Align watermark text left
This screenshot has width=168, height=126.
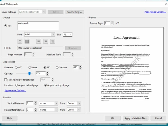coord(39,41)
